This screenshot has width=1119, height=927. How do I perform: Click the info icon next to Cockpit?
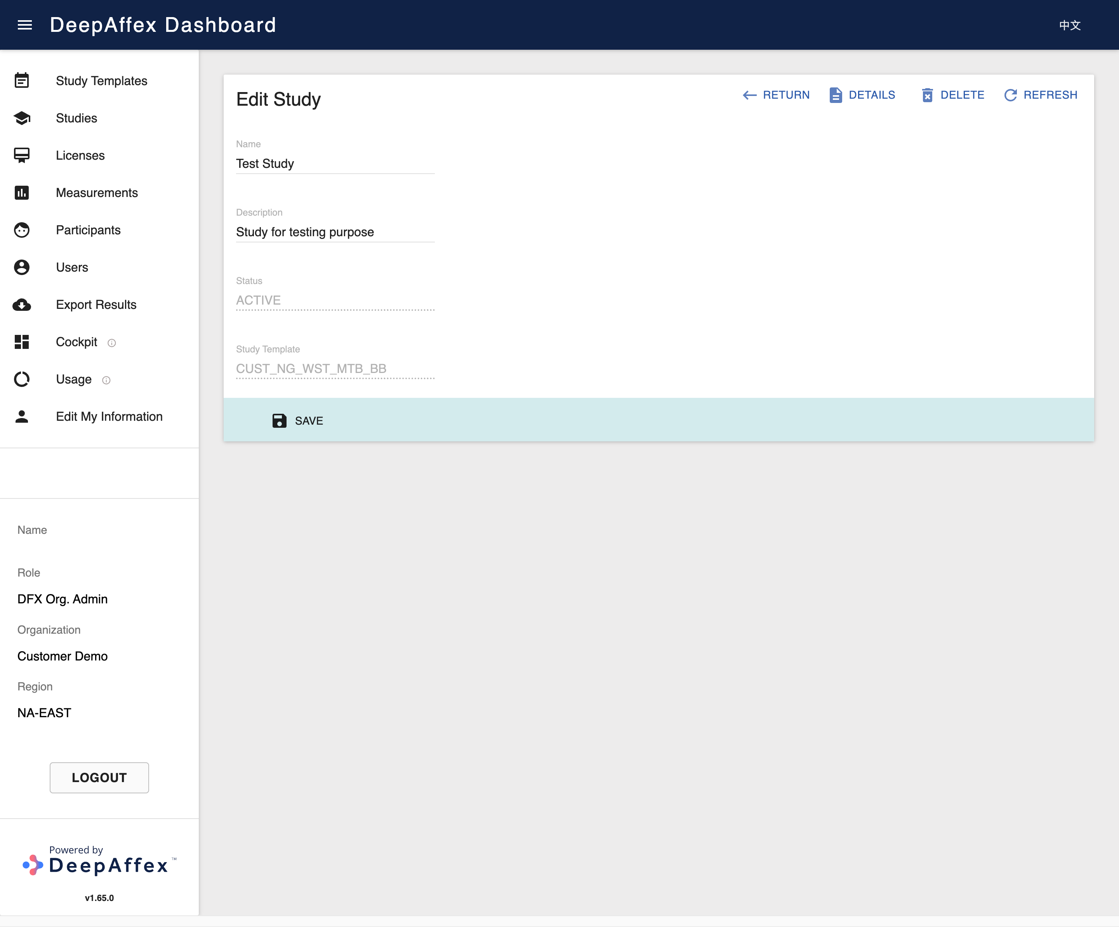(x=111, y=343)
